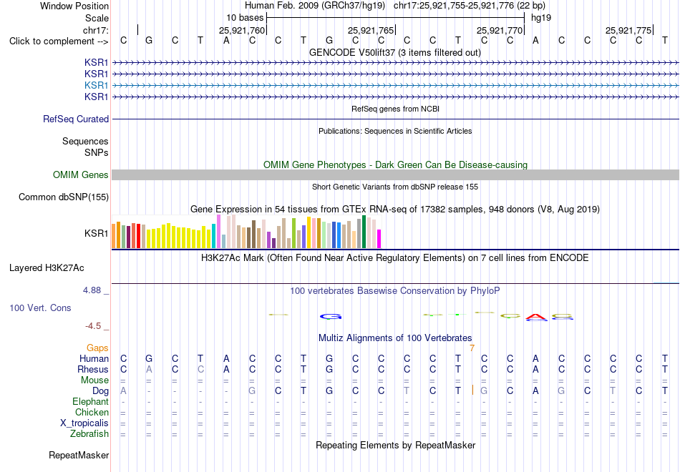This screenshot has height=472, width=680.
Task: Open the 'Common dbSNP(155)' track label
Action: 64,197
